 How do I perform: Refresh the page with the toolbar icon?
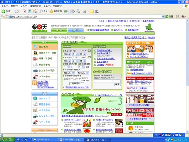click(30, 11)
